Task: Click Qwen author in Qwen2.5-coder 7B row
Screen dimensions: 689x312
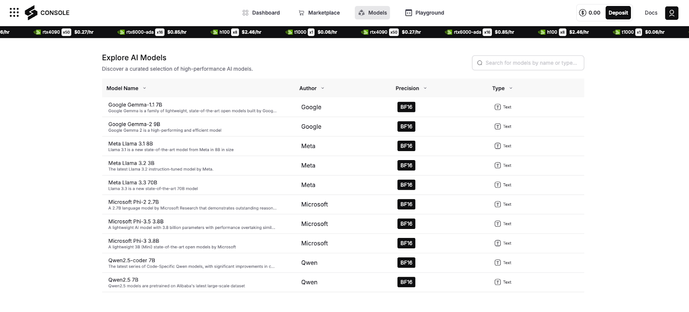Action: coord(309,263)
